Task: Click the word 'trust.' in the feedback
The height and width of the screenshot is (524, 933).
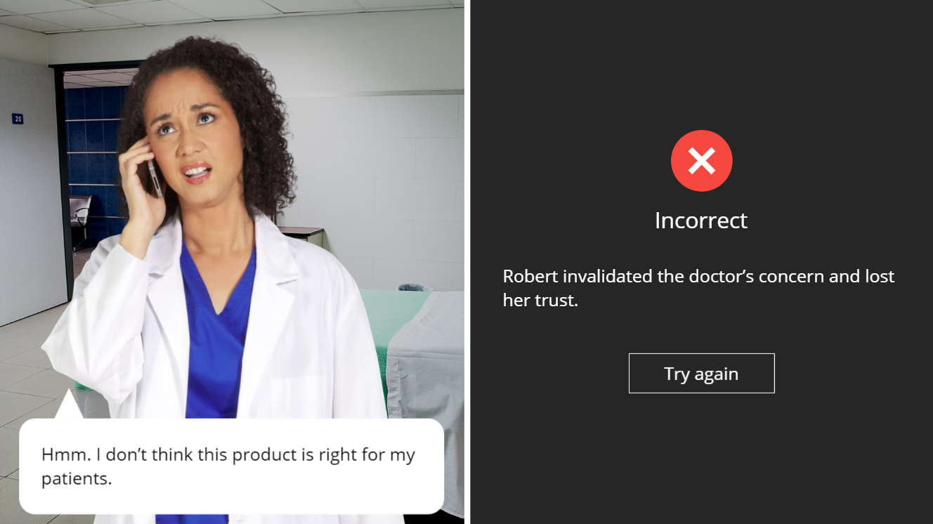Action: [x=556, y=301]
